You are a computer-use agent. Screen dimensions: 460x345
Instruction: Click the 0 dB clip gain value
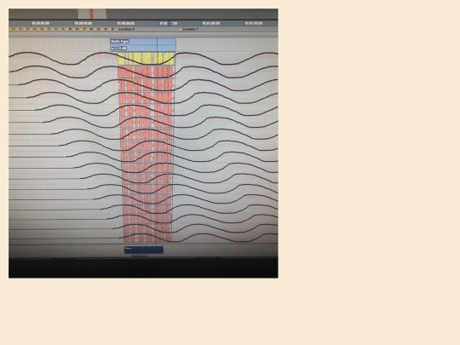point(123,49)
